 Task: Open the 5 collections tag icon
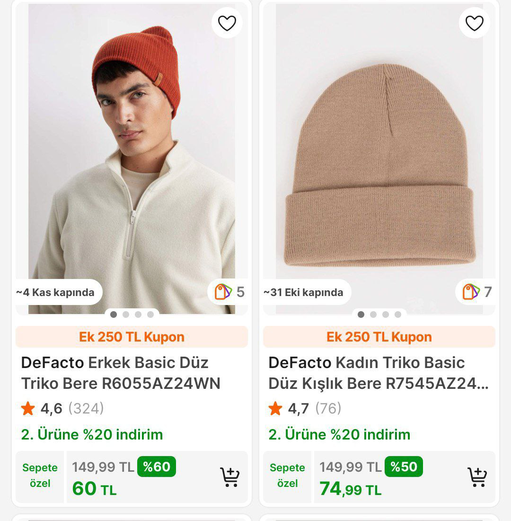pyautogui.click(x=223, y=292)
